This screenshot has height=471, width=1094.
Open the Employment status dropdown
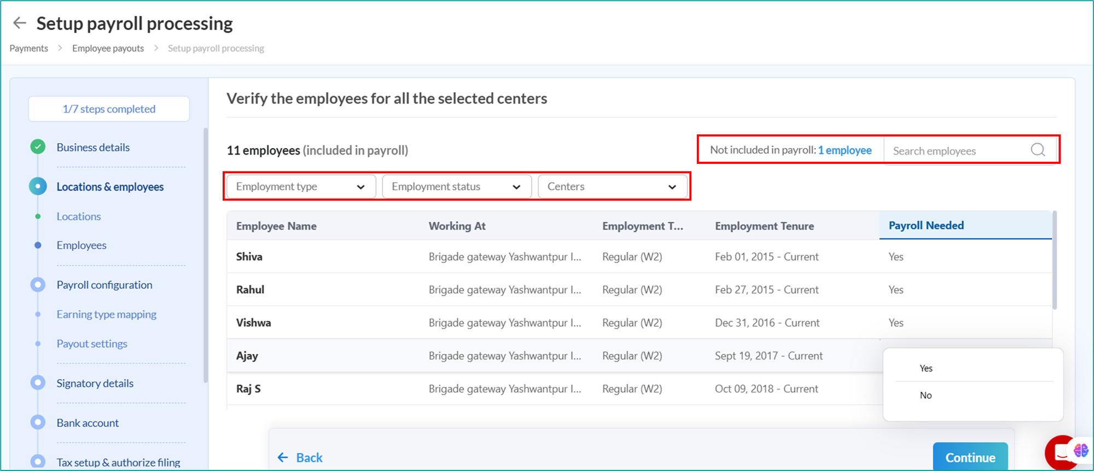click(457, 186)
